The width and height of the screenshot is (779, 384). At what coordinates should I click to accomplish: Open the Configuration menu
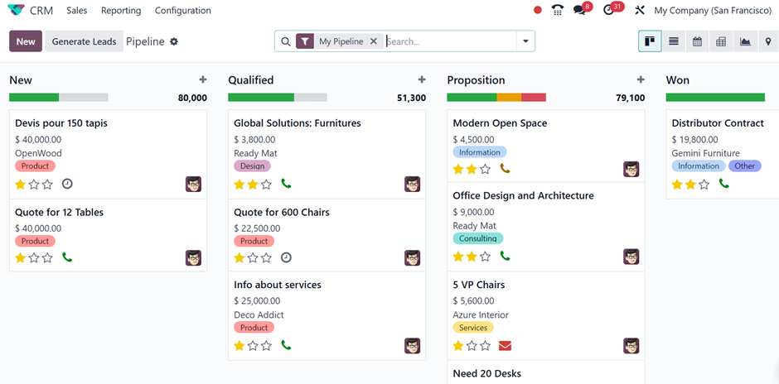pos(183,11)
